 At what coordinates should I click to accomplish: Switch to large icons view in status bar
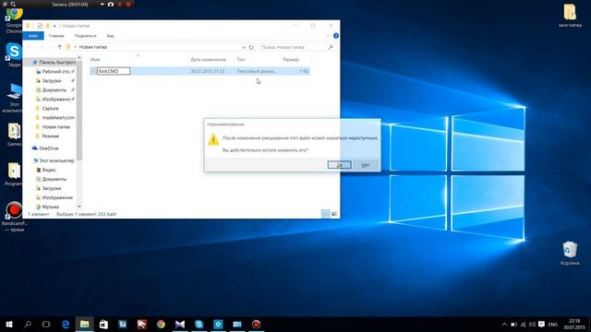click(x=334, y=214)
